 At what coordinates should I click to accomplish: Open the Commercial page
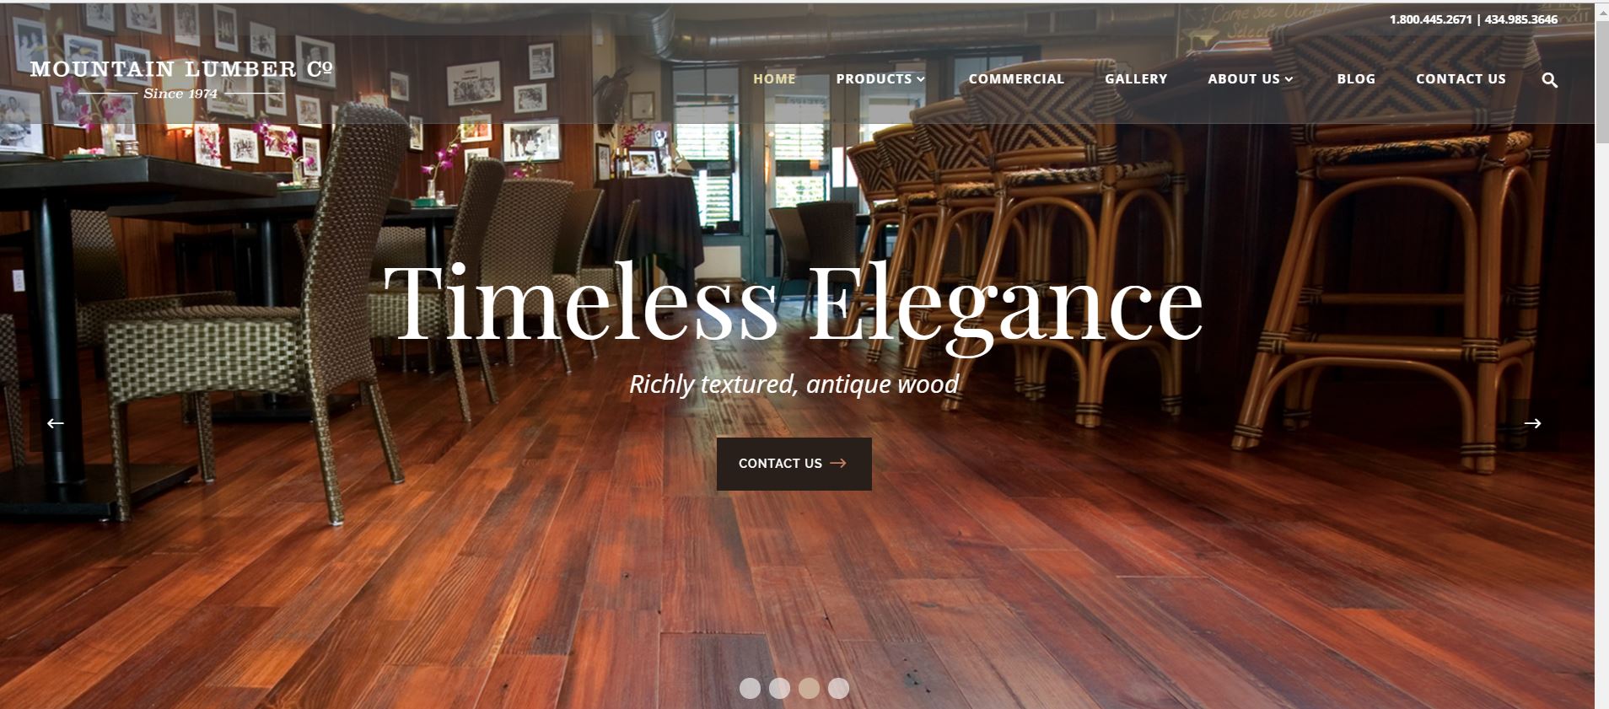click(1016, 78)
